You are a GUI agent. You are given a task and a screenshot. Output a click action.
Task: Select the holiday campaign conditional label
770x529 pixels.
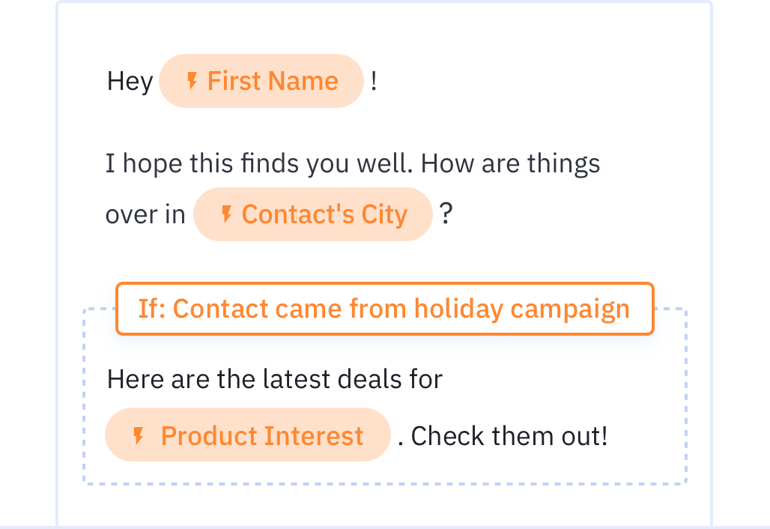click(385, 309)
